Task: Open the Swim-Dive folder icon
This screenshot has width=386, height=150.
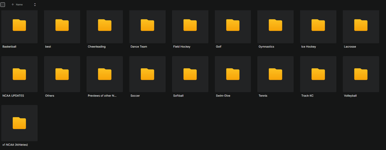Action: pos(233,74)
